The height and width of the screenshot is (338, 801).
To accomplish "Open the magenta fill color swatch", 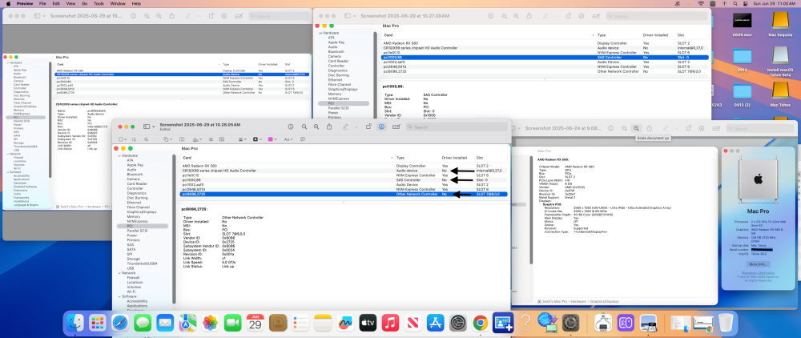I will (272, 139).
